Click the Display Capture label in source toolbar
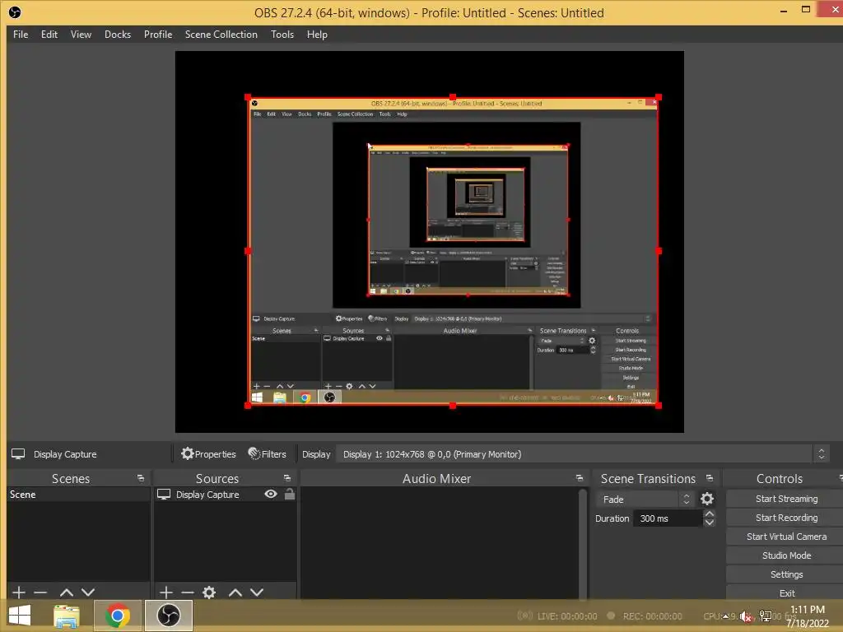 [65, 454]
